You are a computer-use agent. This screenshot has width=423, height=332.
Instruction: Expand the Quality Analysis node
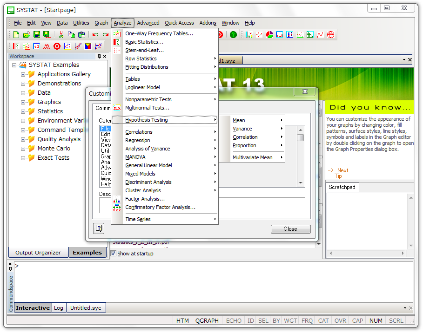click(23, 139)
